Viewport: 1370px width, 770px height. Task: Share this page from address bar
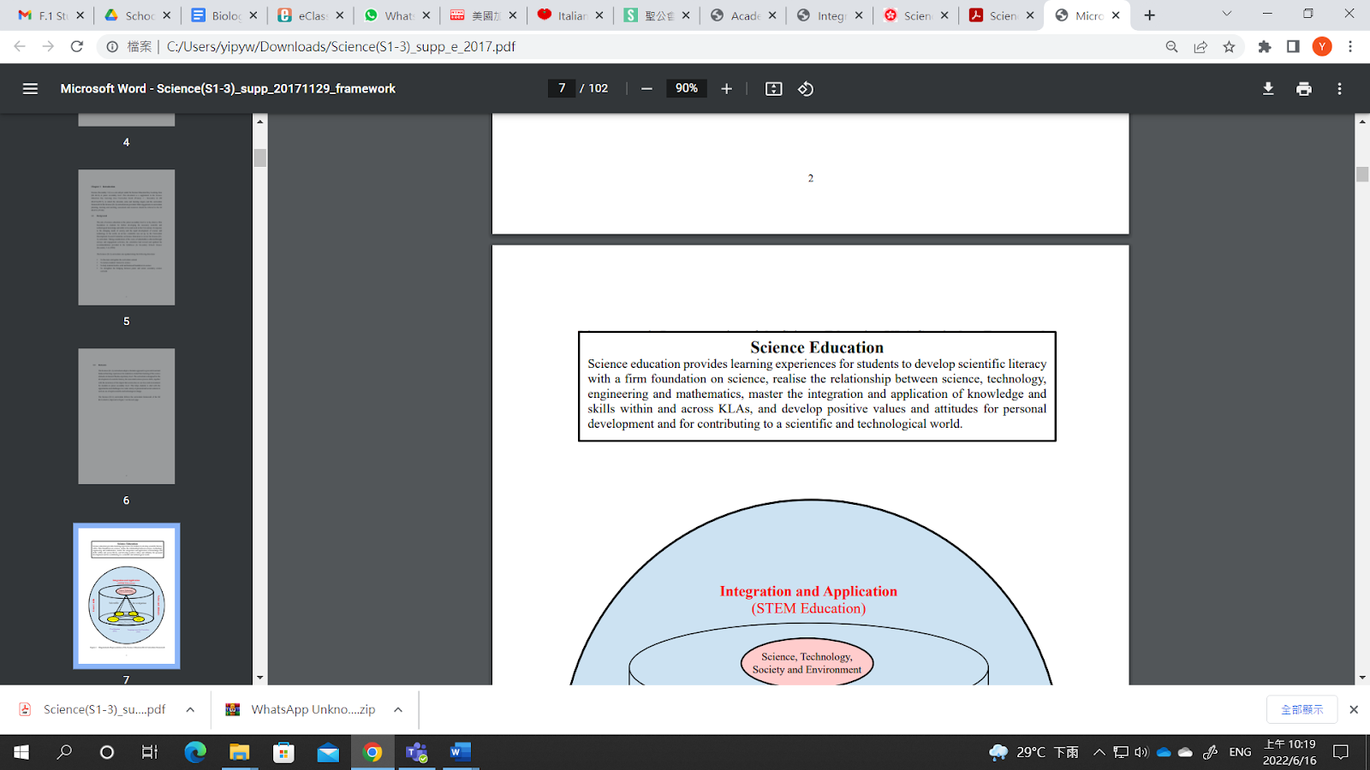click(1200, 46)
